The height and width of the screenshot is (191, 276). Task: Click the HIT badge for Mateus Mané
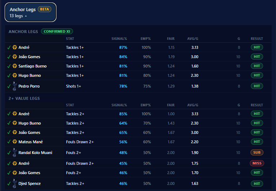257,141
